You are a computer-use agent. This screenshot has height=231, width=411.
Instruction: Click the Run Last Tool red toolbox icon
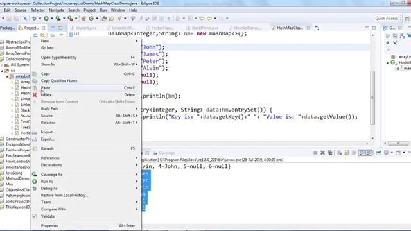tap(70, 19)
